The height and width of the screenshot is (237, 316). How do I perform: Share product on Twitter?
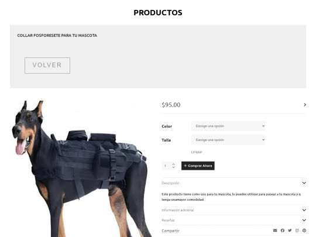[x=290, y=231]
